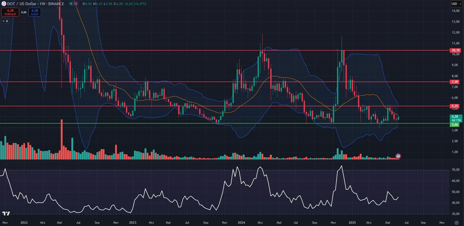Click the blue 4,28 KAUF buy button
This screenshot has width=464, height=226.
point(35,12)
